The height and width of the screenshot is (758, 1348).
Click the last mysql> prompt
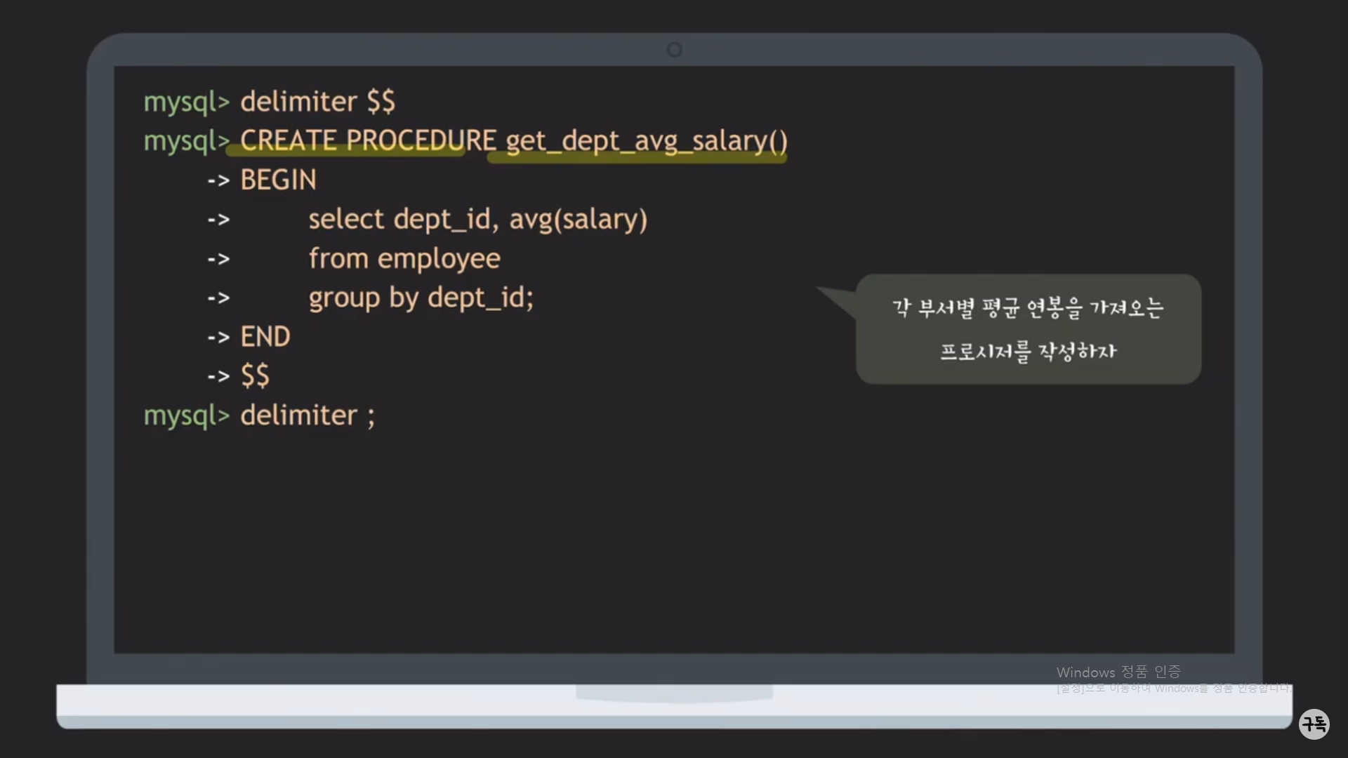186,415
